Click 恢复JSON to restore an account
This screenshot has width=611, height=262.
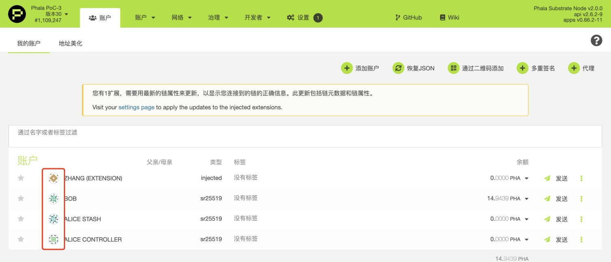pos(413,68)
